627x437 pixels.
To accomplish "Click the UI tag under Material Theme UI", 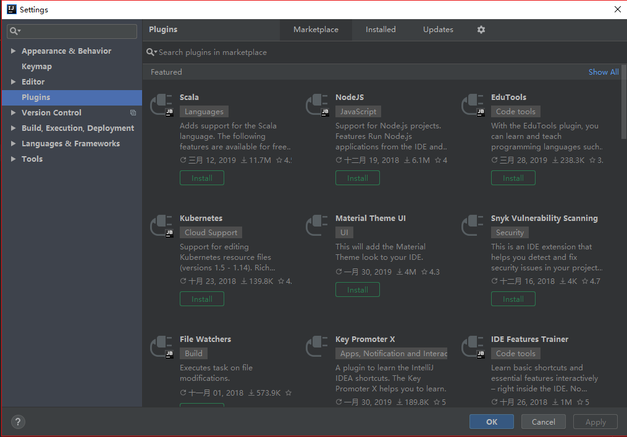I will click(344, 233).
